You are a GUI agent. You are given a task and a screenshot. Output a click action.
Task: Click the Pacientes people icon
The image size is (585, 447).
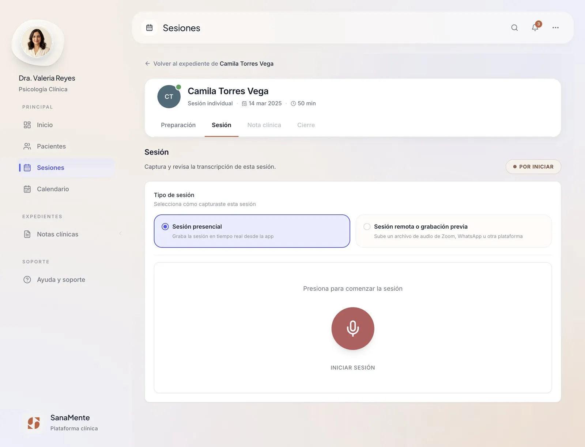coord(27,146)
